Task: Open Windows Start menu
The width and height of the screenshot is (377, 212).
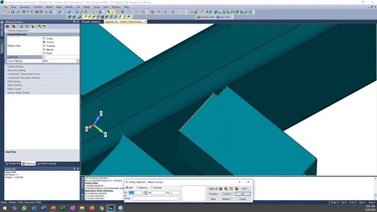Action: (x=5, y=208)
